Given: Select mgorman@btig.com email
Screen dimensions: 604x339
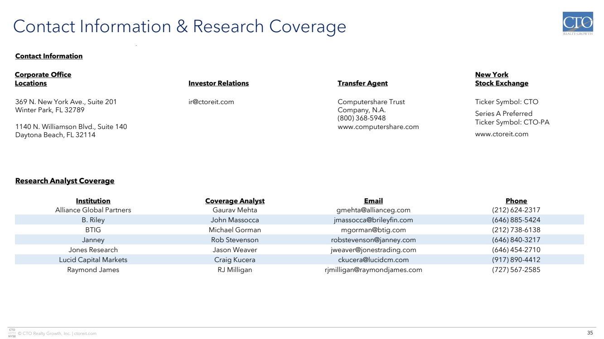Looking at the screenshot, I should tap(373, 230).
